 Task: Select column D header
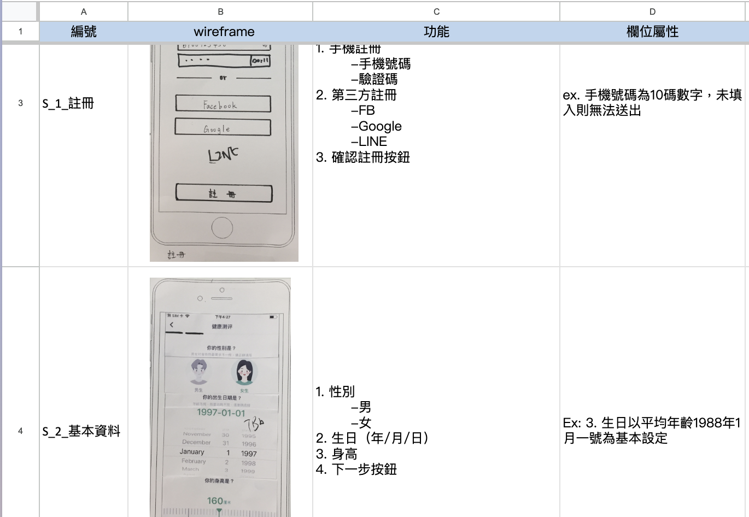[652, 11]
